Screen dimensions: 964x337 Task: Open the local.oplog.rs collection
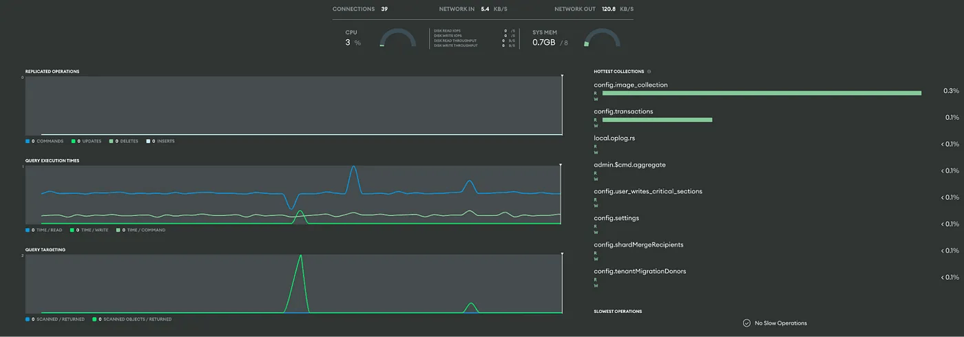(x=614, y=138)
